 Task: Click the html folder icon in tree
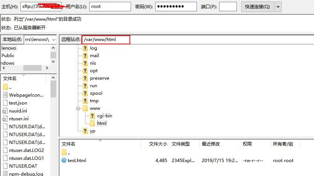pos(92,123)
